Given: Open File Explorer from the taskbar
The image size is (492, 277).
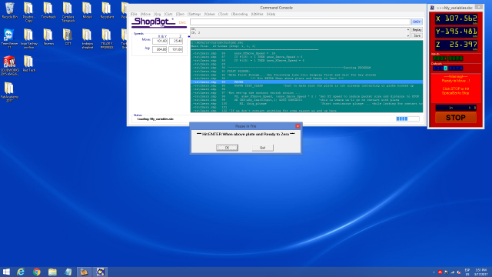Looking at the screenshot, I should (52, 272).
